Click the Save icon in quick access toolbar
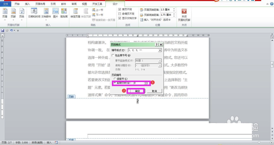274x145 pixels. pyautogui.click(x=3, y=30)
